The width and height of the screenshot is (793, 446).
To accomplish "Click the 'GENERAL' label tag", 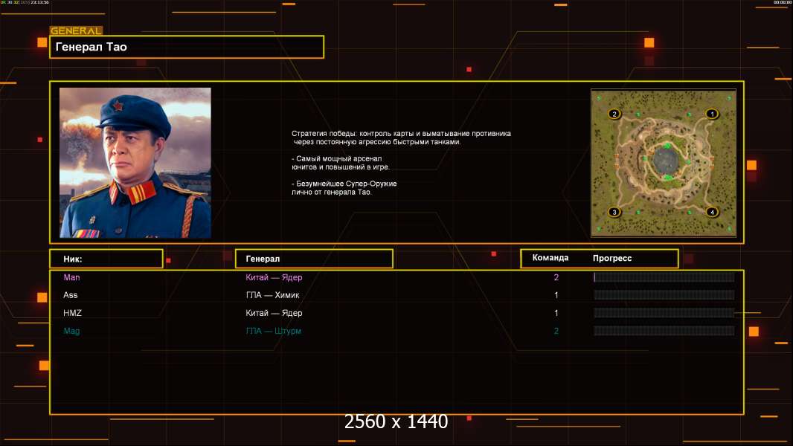I will [x=77, y=30].
